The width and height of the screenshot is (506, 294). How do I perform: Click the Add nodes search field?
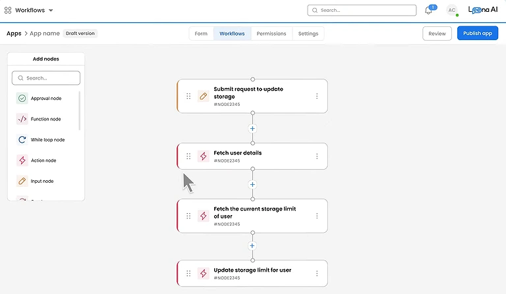coord(46,78)
